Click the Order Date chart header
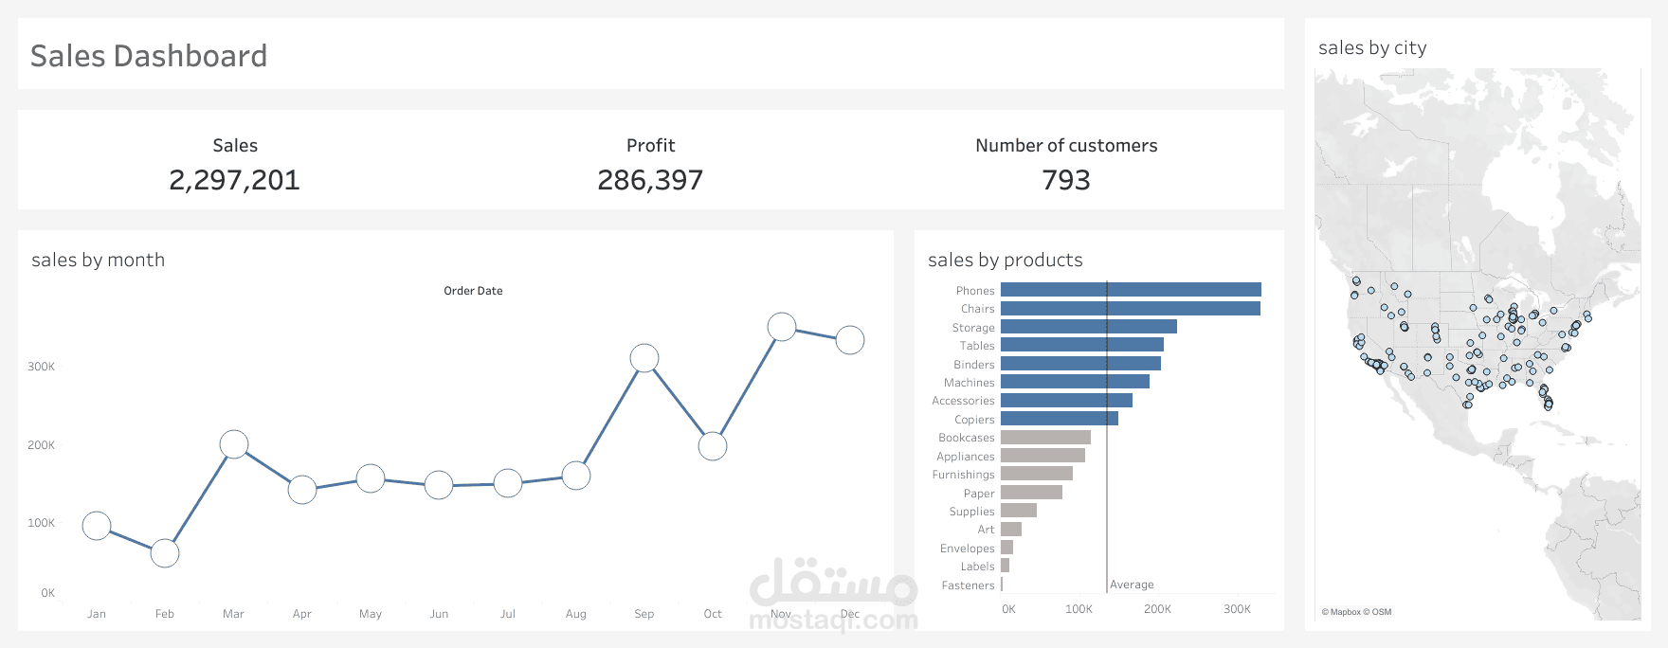Image resolution: width=1668 pixels, height=648 pixels. coord(473,291)
